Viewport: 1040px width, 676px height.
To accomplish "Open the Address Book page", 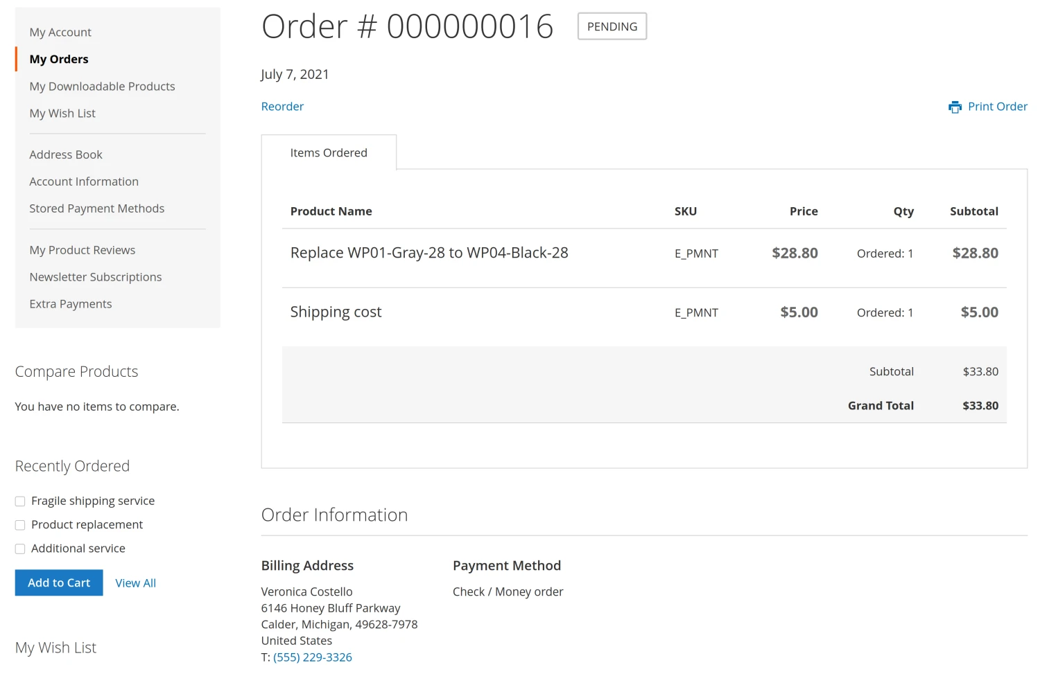I will (x=66, y=154).
